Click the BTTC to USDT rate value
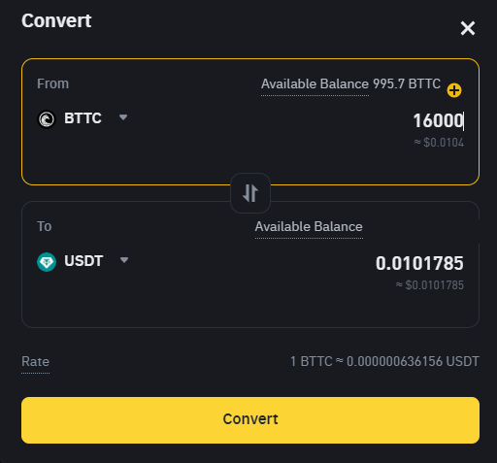 pos(384,361)
